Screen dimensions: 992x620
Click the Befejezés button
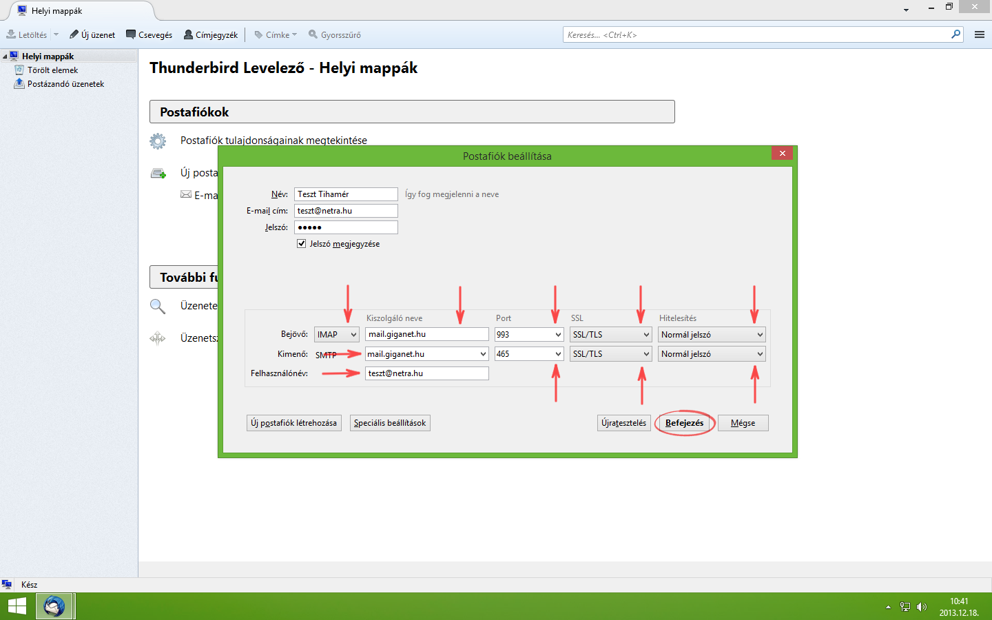684,423
